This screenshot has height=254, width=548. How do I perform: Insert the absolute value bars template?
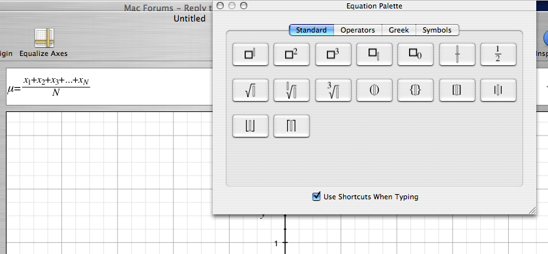pos(498,91)
